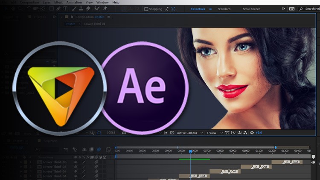Toggle the transparency grid button
The height and width of the screenshot is (180, 320).
click(172, 133)
